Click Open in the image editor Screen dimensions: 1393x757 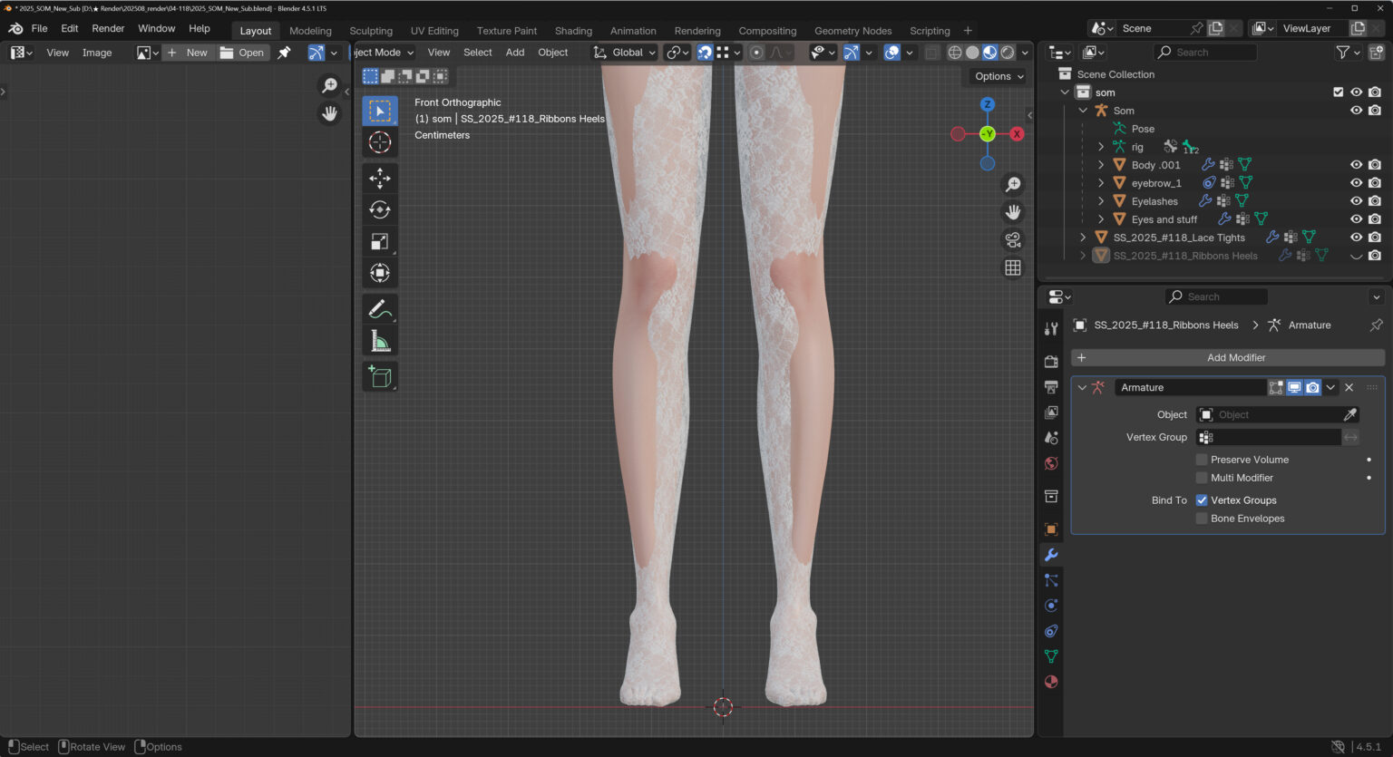(x=243, y=53)
